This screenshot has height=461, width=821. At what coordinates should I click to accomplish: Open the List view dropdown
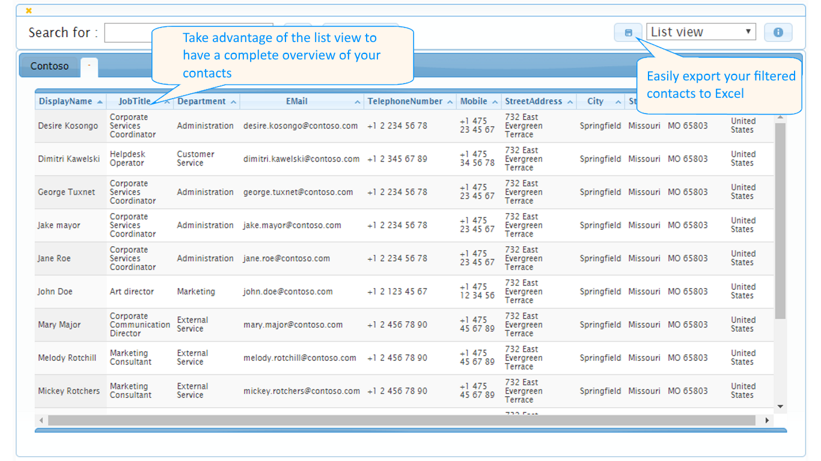701,31
